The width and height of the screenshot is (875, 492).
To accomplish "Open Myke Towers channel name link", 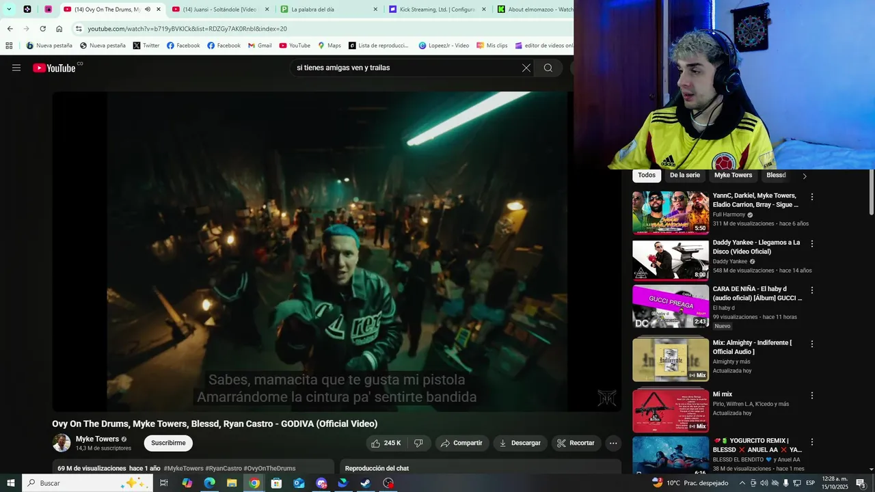I will pos(97,439).
